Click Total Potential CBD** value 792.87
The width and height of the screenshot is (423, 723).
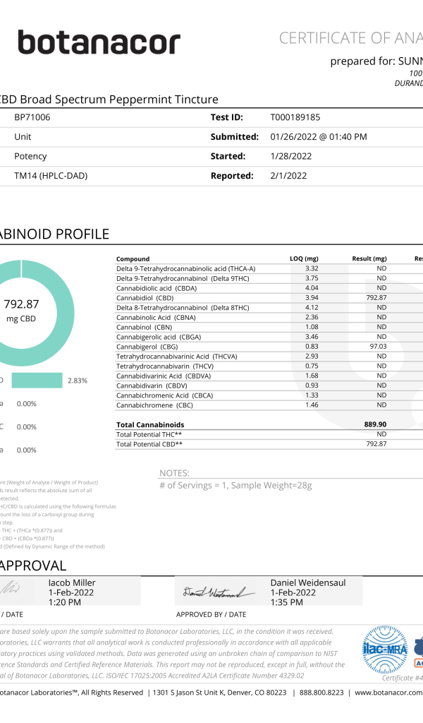click(x=376, y=444)
